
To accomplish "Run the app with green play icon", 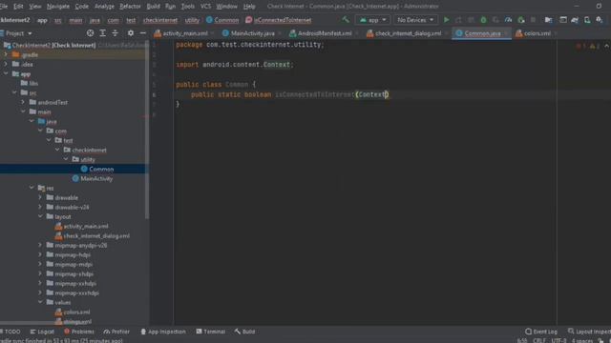I will [x=447, y=19].
